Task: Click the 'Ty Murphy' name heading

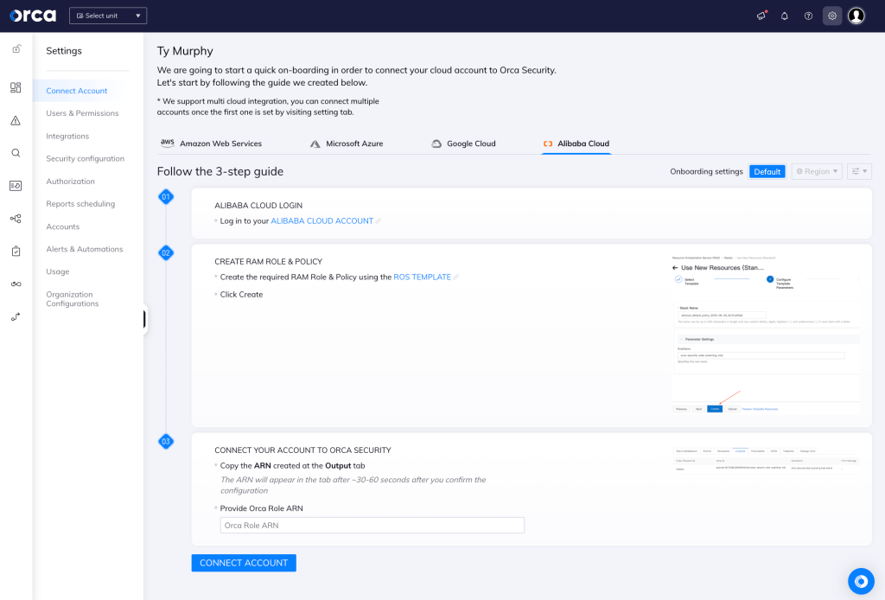Action: click(185, 51)
